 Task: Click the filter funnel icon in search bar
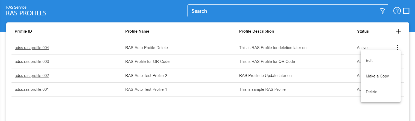[x=382, y=11]
